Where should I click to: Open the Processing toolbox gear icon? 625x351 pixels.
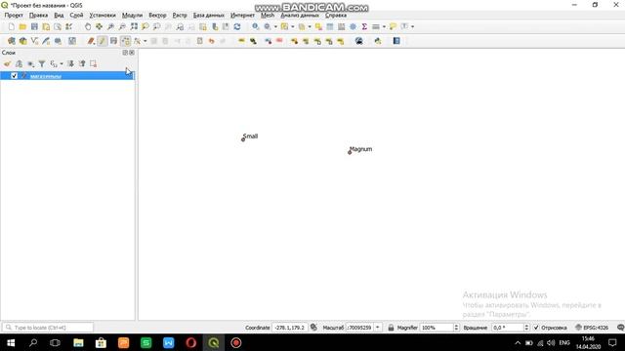point(353,26)
